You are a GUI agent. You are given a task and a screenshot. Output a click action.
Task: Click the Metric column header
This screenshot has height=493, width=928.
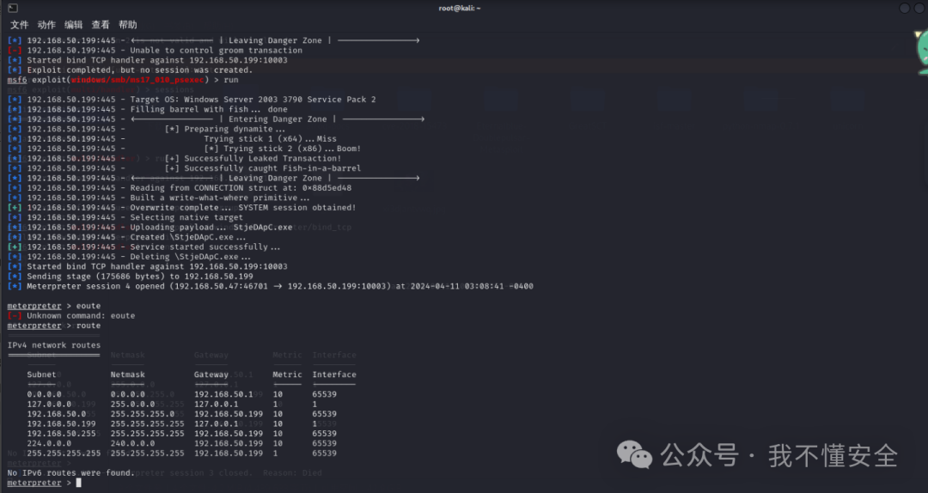coord(287,374)
